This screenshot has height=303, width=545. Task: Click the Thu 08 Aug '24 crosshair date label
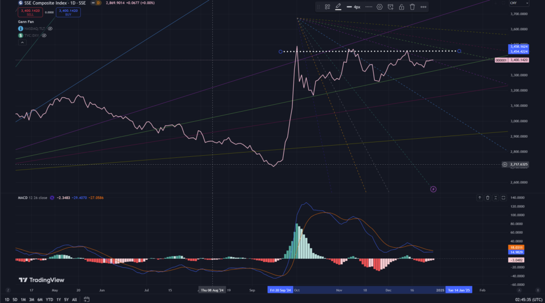212,290
